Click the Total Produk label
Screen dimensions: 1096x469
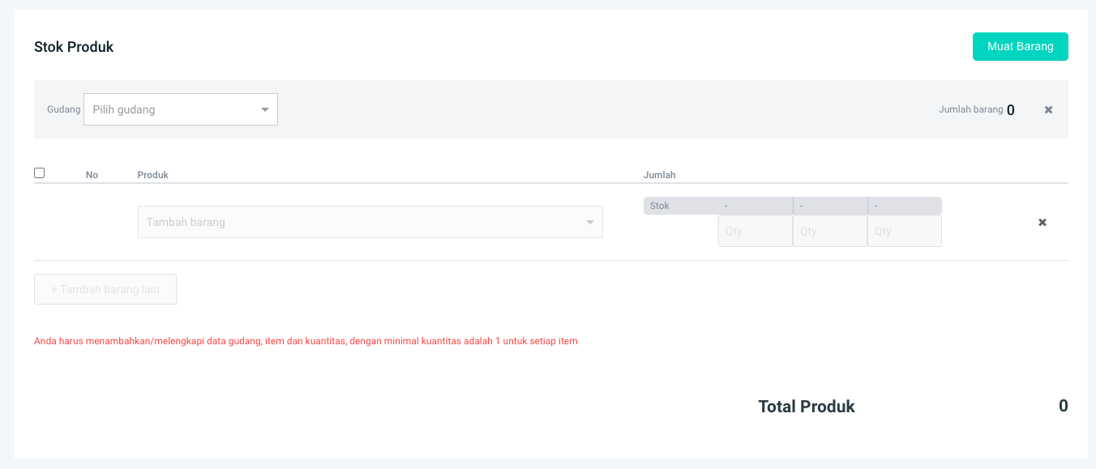pos(806,407)
